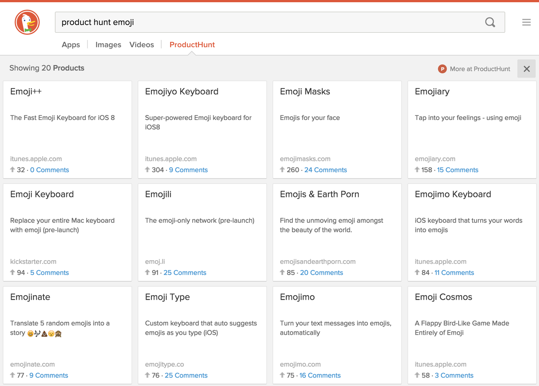Viewport: 539px width, 386px height.
Task: Open 5 Comments on Emoji Keyboard
Action: [x=49, y=273]
